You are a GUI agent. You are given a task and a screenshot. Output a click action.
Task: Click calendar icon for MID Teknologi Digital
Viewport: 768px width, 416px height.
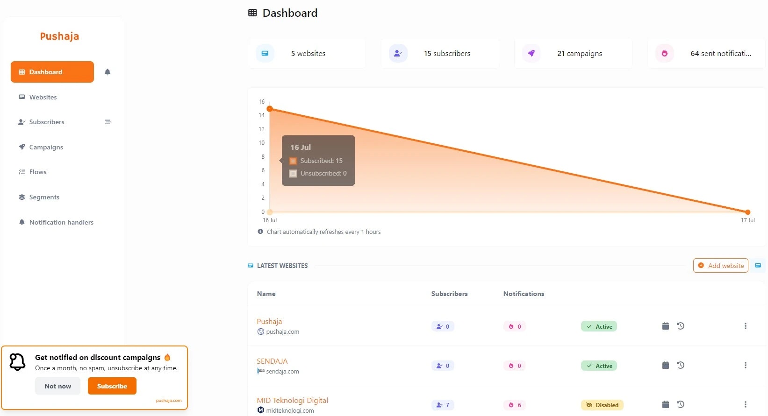[x=666, y=404]
